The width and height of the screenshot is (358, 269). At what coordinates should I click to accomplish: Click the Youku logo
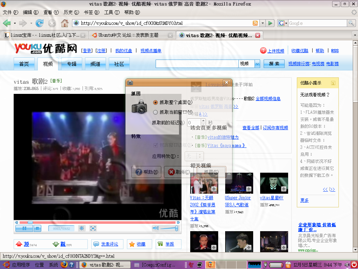[46, 48]
